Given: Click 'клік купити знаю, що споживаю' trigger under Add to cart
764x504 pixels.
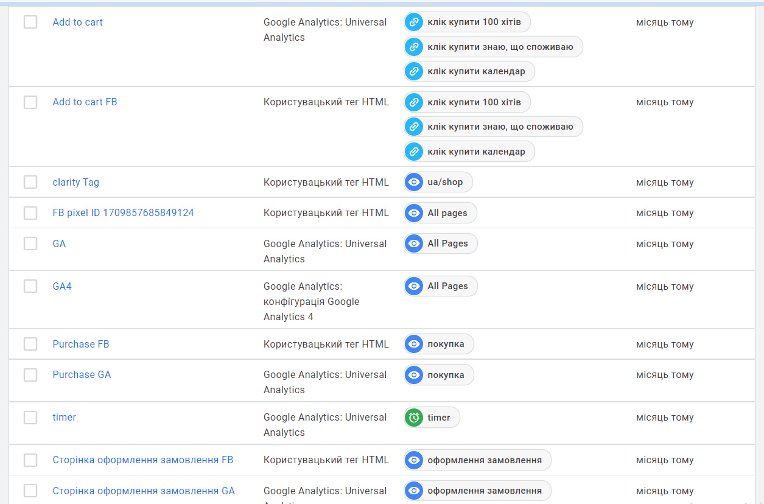Looking at the screenshot, I should pyautogui.click(x=500, y=47).
